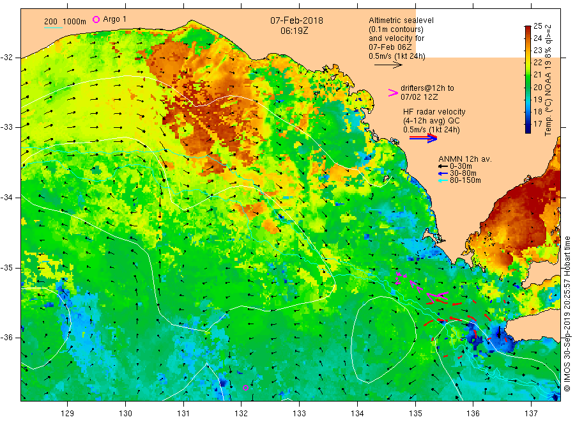Click the time text 06:19Z
This screenshot has height=422, width=575.
tap(295, 31)
